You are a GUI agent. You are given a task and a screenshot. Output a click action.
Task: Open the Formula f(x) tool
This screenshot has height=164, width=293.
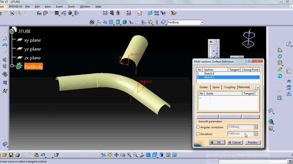click(39, 13)
